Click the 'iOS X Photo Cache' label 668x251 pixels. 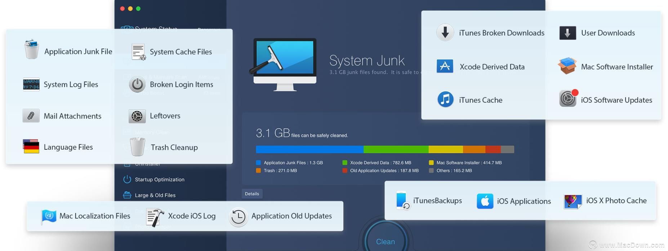click(616, 200)
